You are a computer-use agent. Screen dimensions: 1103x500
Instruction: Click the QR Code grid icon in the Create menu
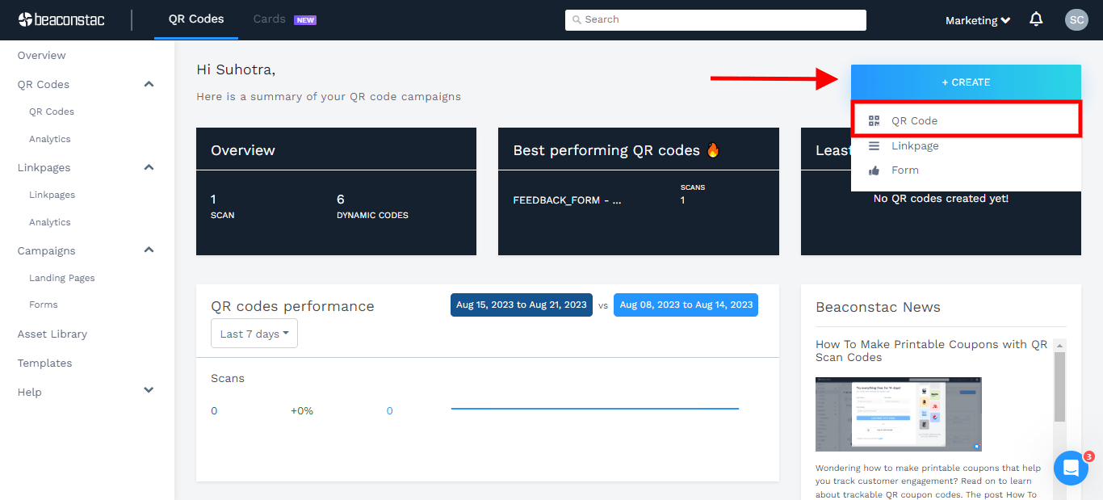coord(874,121)
